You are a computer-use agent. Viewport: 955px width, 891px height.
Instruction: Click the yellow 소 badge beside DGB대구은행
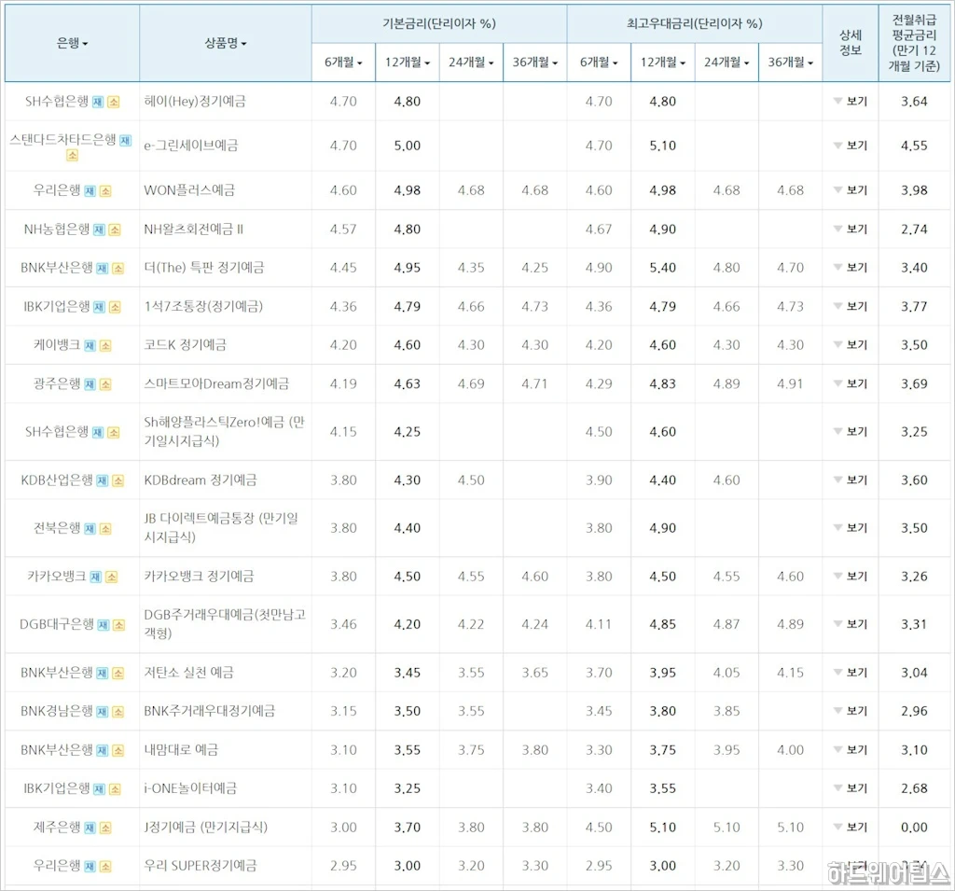[x=118, y=625]
